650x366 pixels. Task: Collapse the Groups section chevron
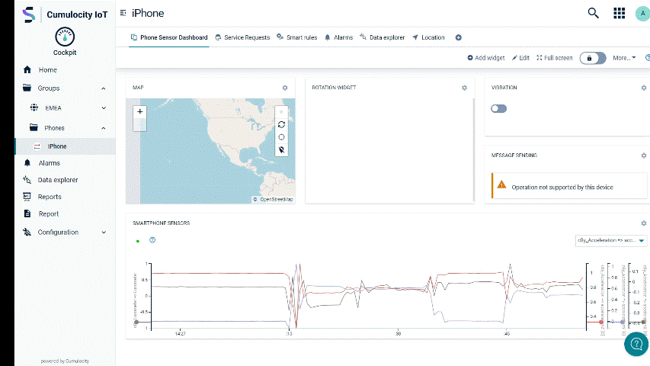[104, 88]
